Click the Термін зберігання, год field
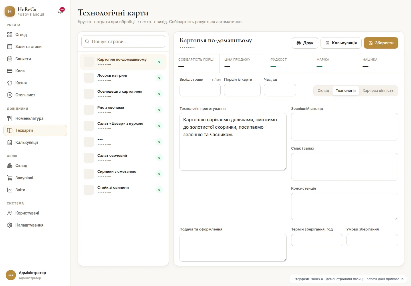 point(317,240)
